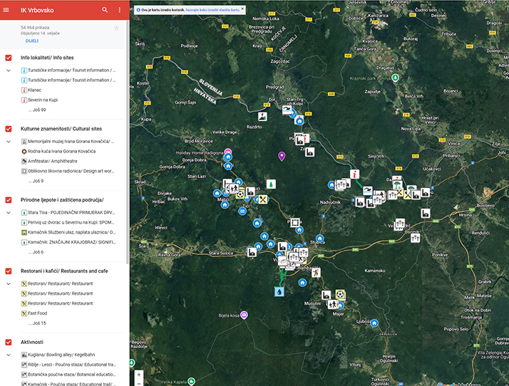509x386 pixels.
Task: Click the green marker at Velika Kapela
Action: [192, 381]
